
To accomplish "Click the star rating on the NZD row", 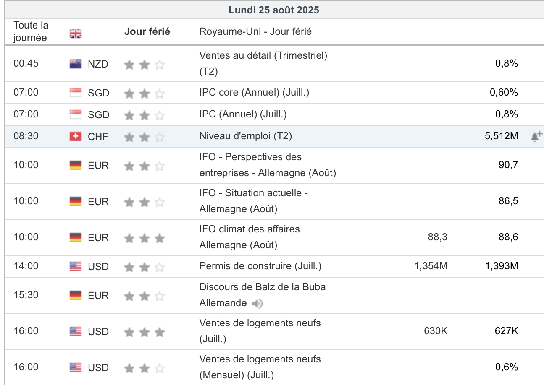I will [144, 65].
